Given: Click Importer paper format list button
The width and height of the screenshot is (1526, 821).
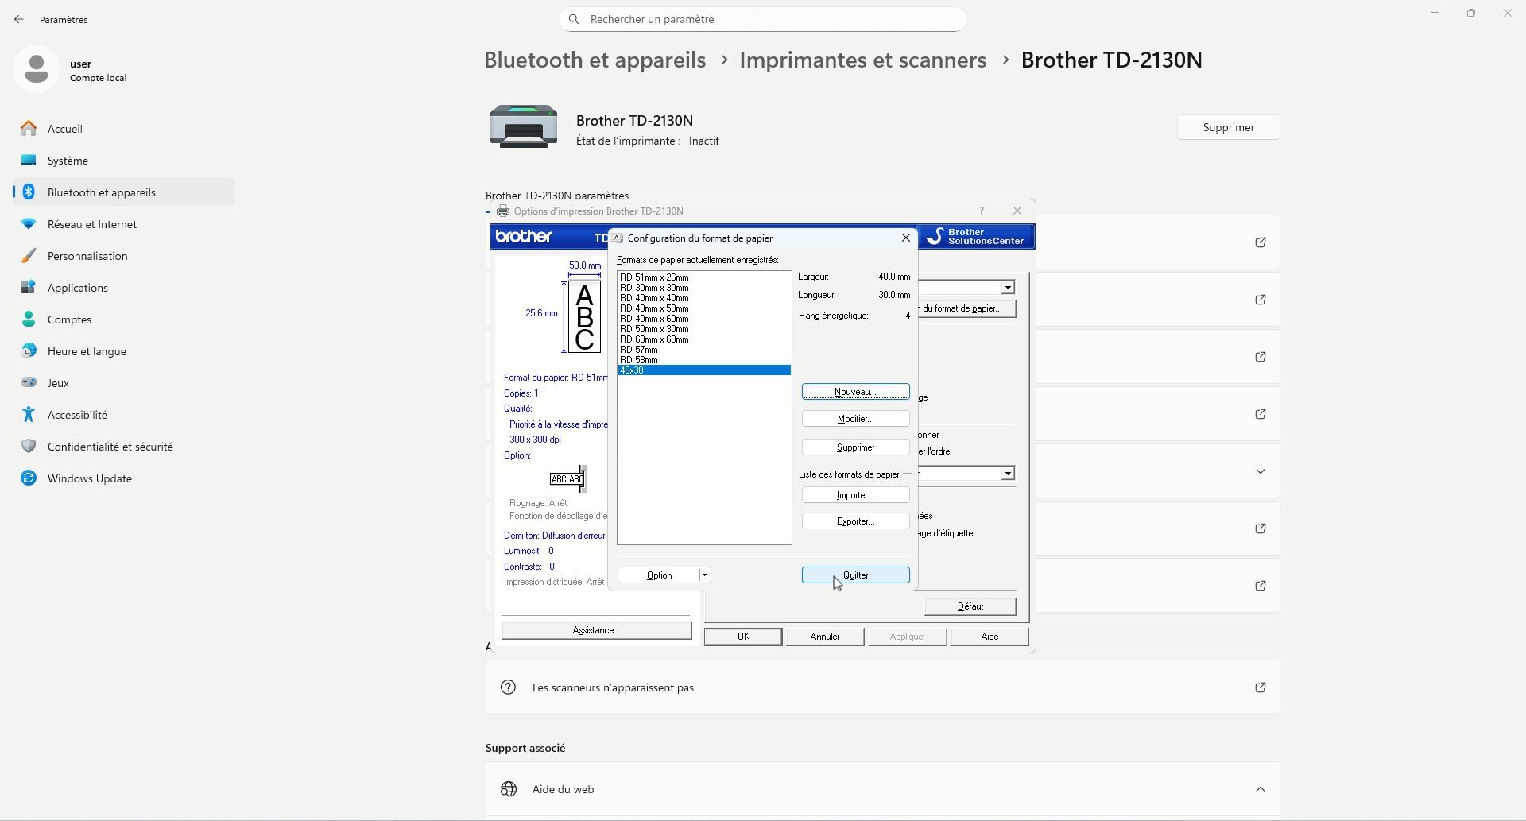Looking at the screenshot, I should point(855,495).
